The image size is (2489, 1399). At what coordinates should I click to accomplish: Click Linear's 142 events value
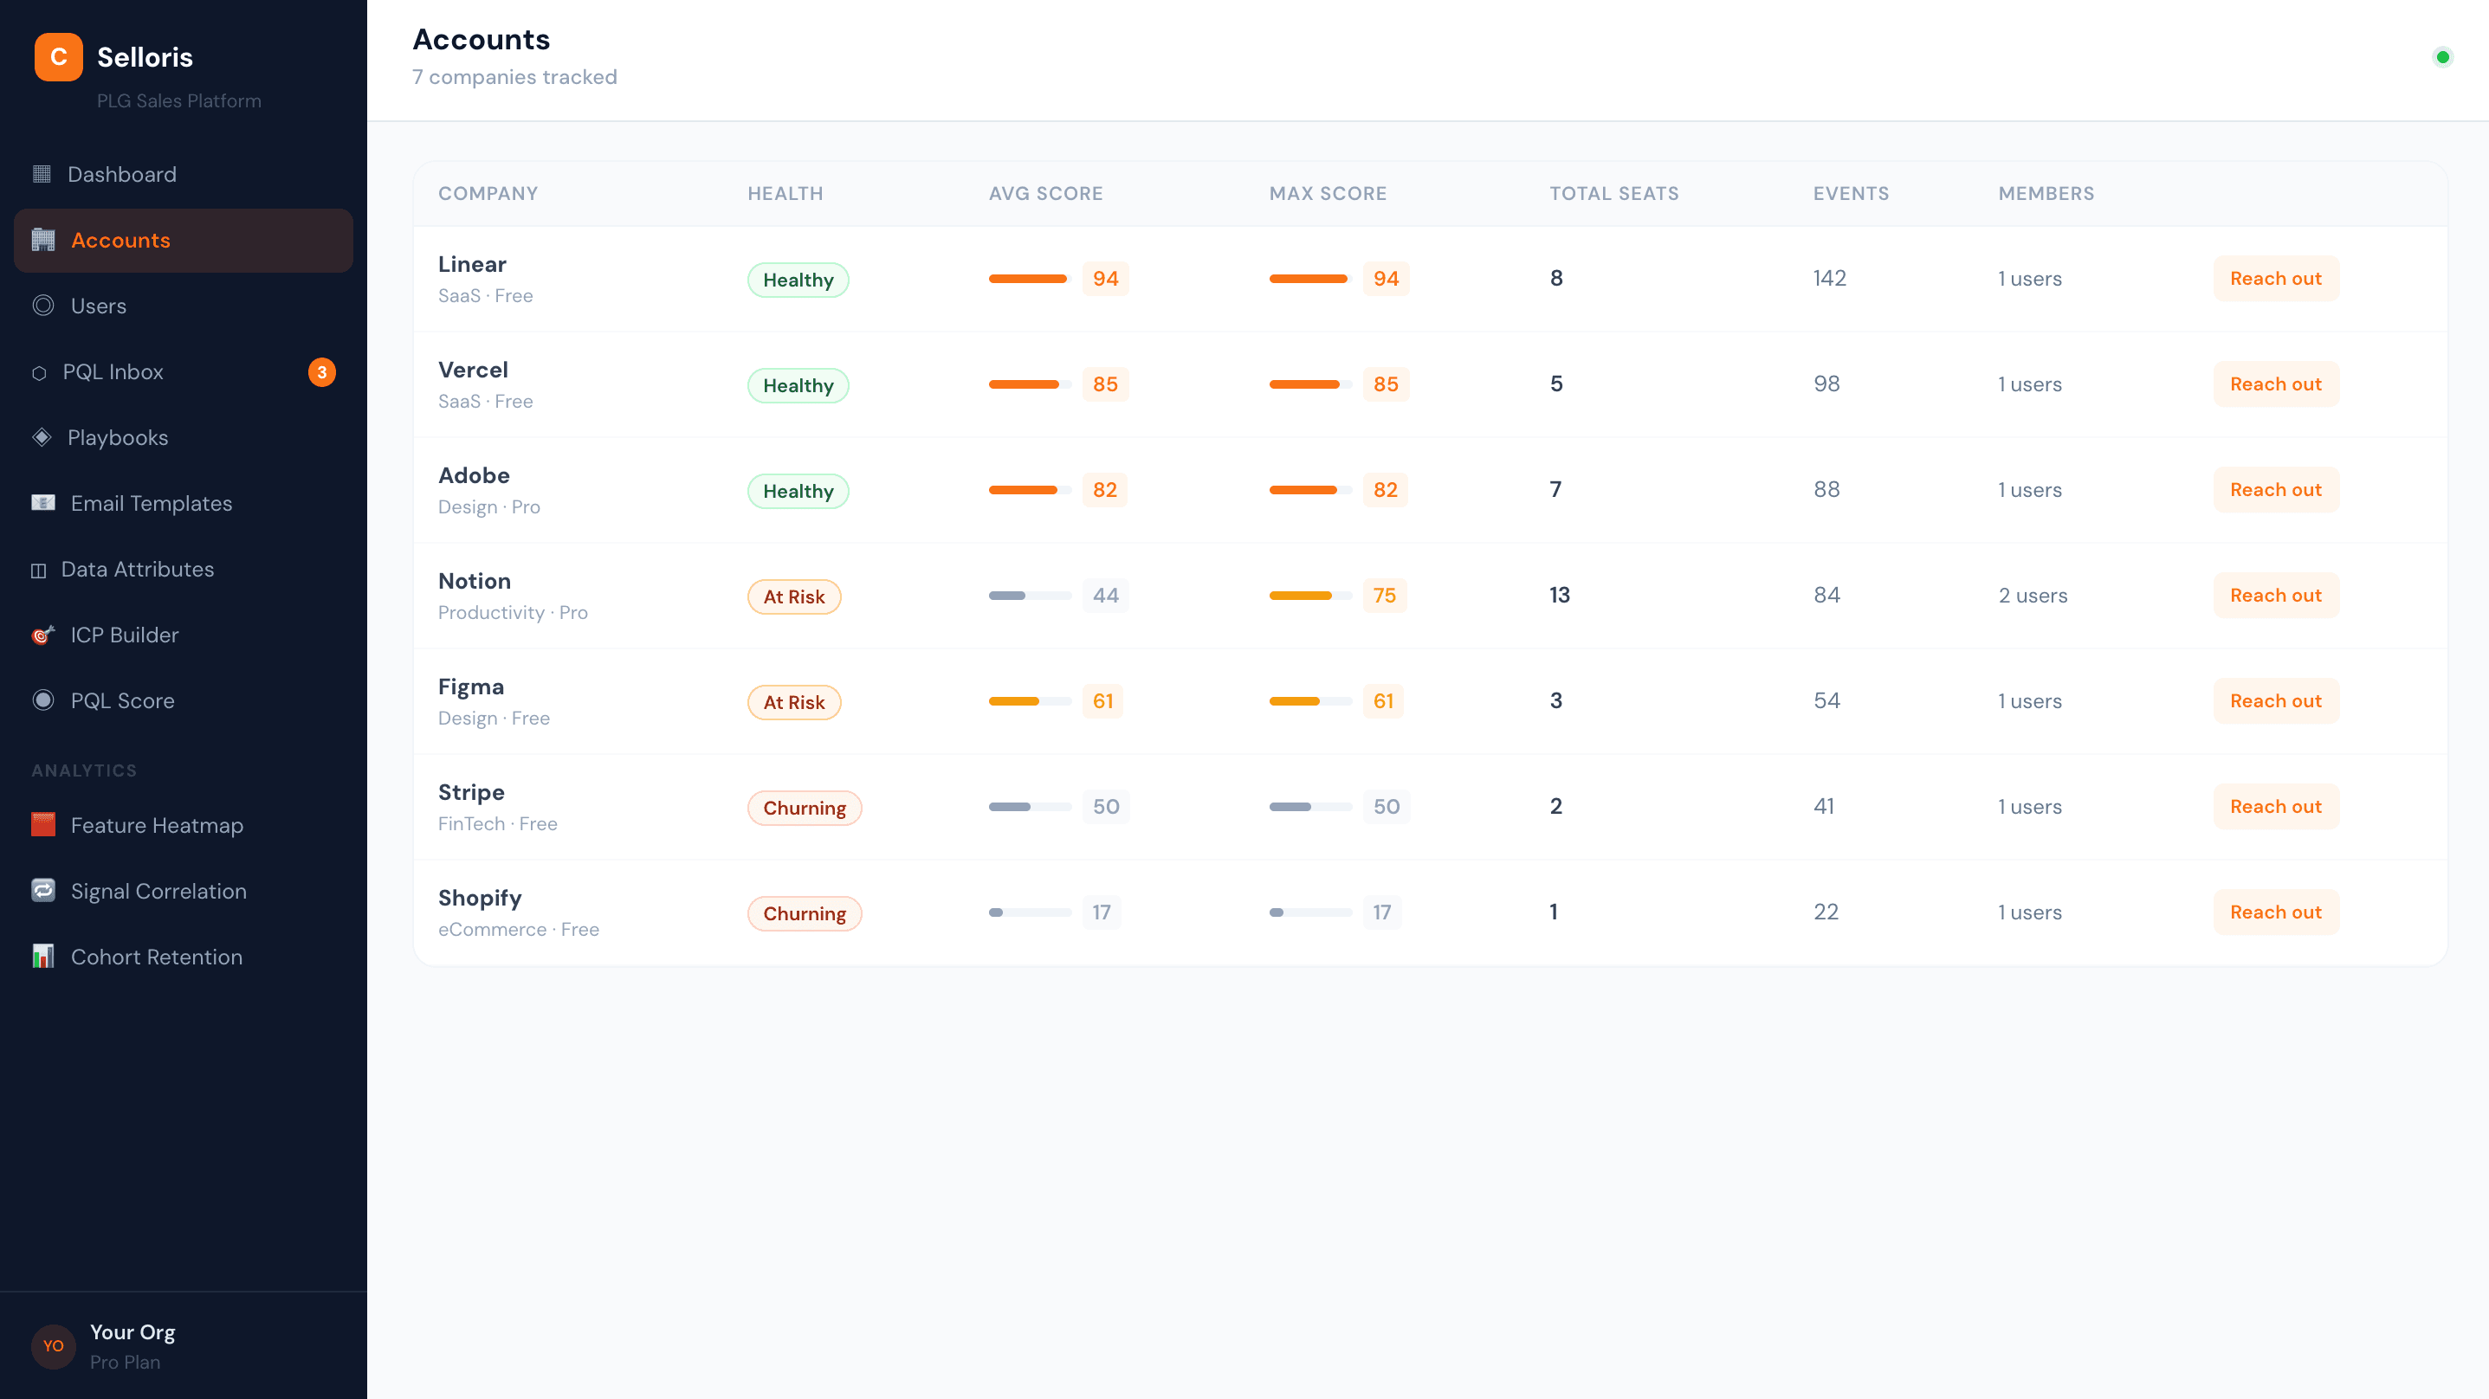pos(1829,278)
